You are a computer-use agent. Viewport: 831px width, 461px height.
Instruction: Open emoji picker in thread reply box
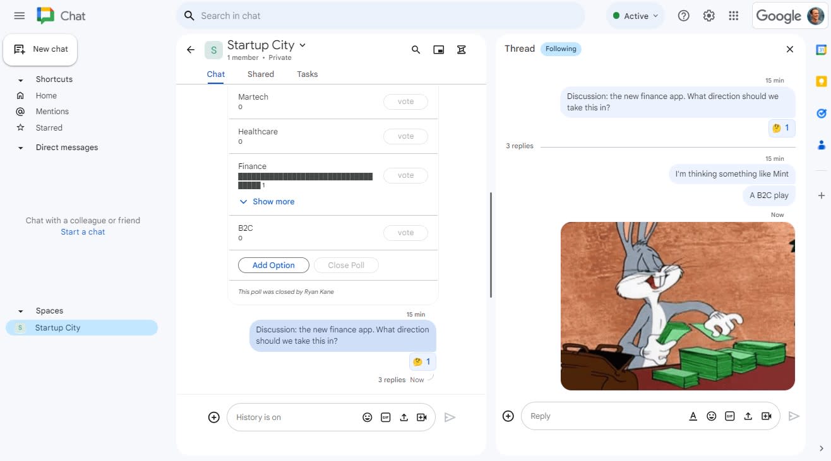[711, 416]
